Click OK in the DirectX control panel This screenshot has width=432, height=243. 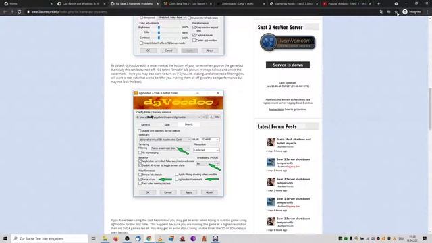pyautogui.click(x=147, y=192)
